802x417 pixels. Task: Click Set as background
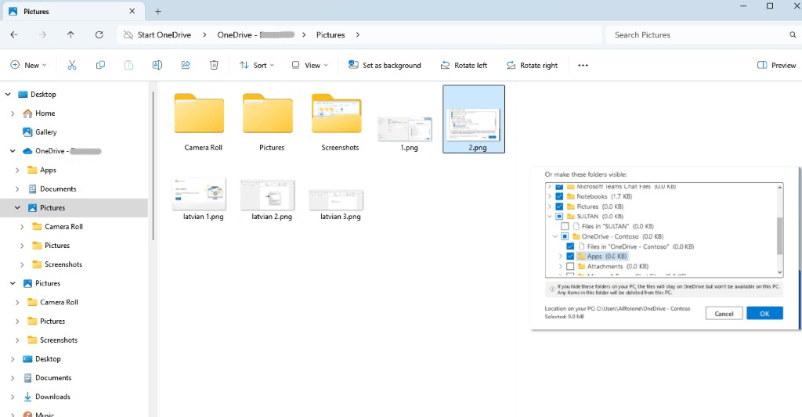click(385, 66)
